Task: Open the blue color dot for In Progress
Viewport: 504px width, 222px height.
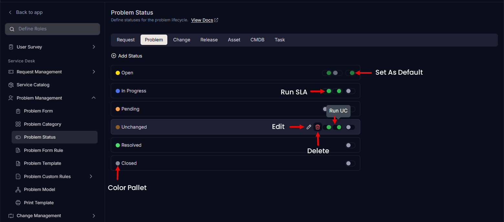Action: [x=118, y=91]
